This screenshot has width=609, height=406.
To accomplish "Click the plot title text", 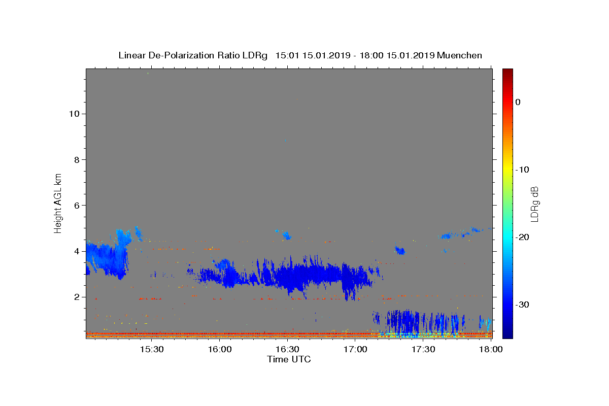I will [x=300, y=55].
